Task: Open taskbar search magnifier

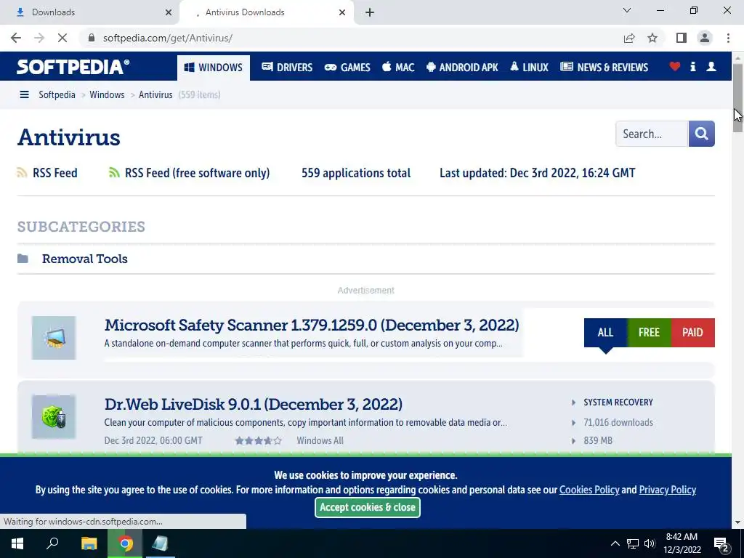Action: pyautogui.click(x=52, y=543)
